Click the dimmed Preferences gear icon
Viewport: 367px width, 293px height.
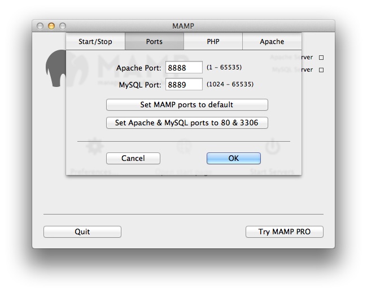pos(94,146)
